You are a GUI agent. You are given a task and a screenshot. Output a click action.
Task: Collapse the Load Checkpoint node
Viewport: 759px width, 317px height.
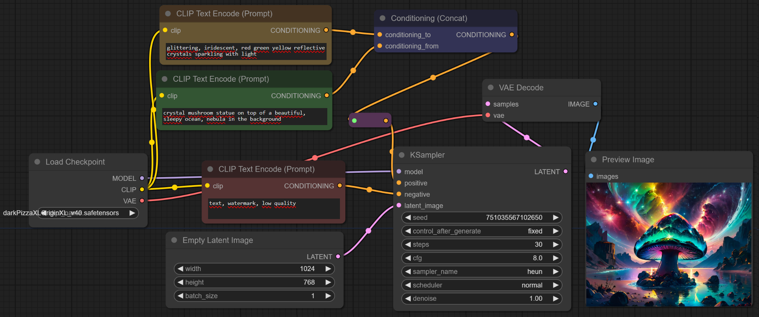(x=37, y=162)
